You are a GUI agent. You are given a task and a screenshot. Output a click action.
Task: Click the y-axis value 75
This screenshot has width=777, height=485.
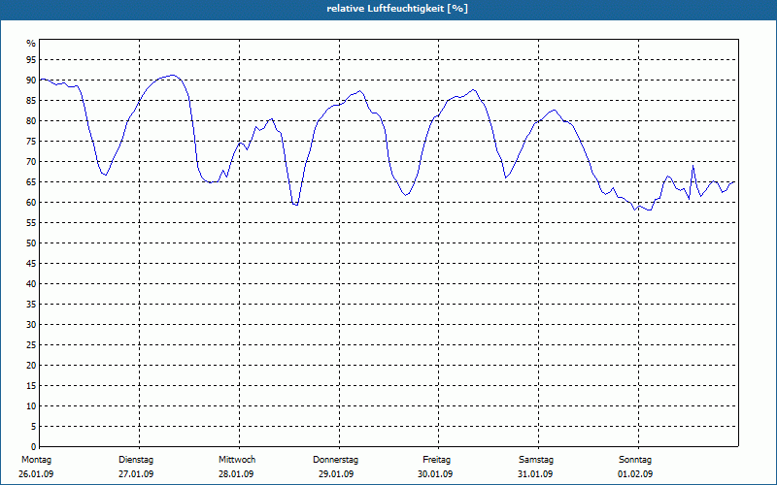tap(31, 142)
